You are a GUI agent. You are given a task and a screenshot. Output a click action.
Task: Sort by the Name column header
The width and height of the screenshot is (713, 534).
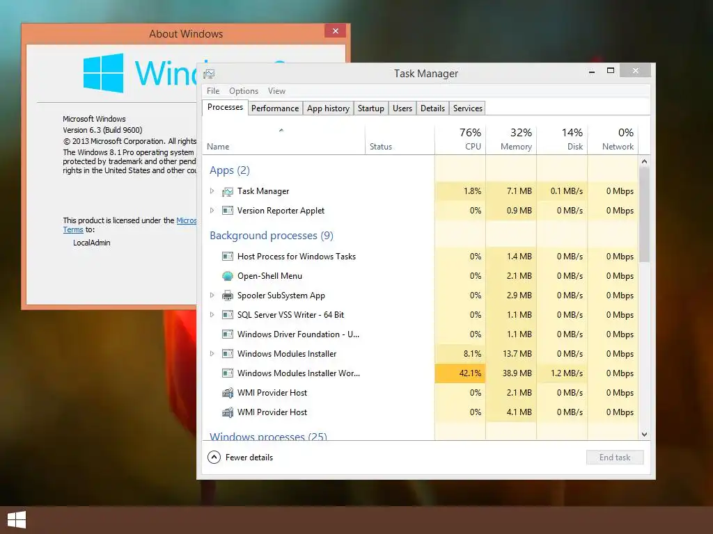[283, 139]
